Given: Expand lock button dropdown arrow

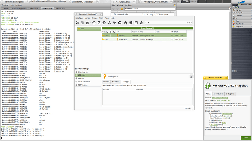Looking at the screenshot, I should click(90, 23).
